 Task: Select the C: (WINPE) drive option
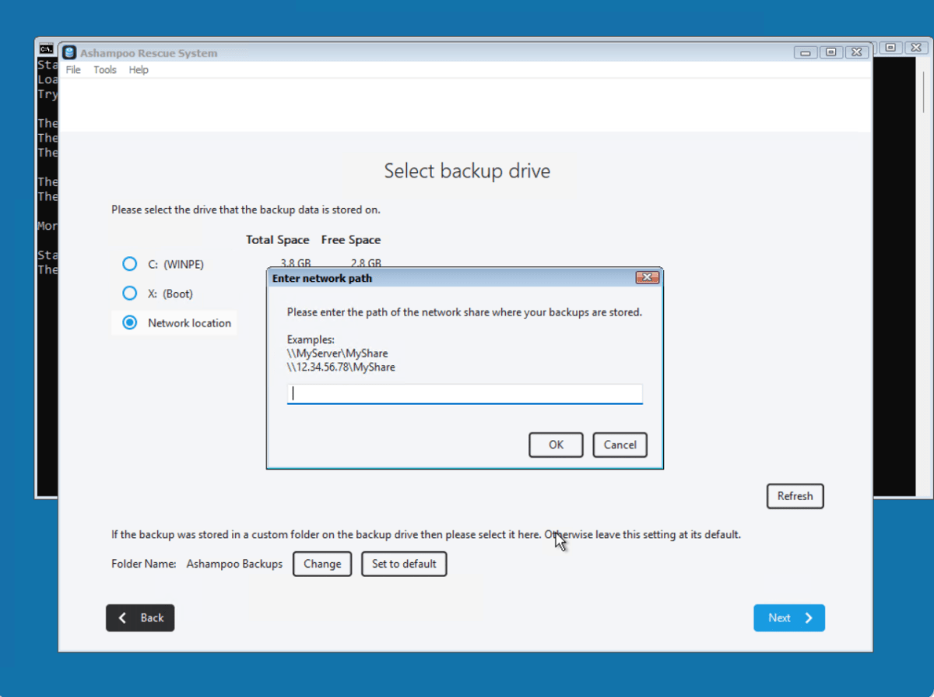tap(130, 264)
